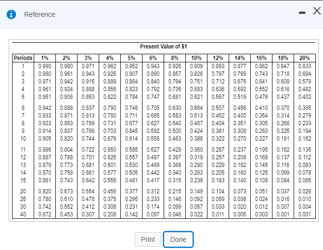Click period 1 value 0.833 under 20%

pyautogui.click(x=305, y=66)
